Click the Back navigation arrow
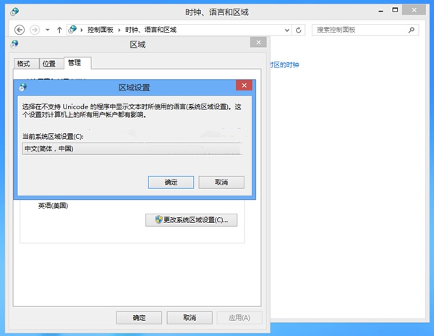This screenshot has height=336, width=434. coord(20,30)
